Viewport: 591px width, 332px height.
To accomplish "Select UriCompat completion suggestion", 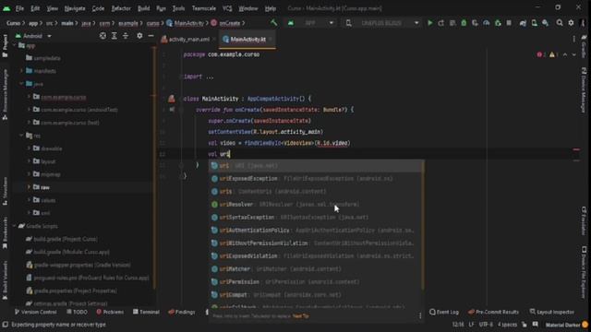I will pos(316,295).
